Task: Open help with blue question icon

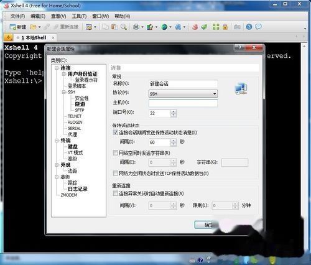Action: pyautogui.click(x=249, y=27)
